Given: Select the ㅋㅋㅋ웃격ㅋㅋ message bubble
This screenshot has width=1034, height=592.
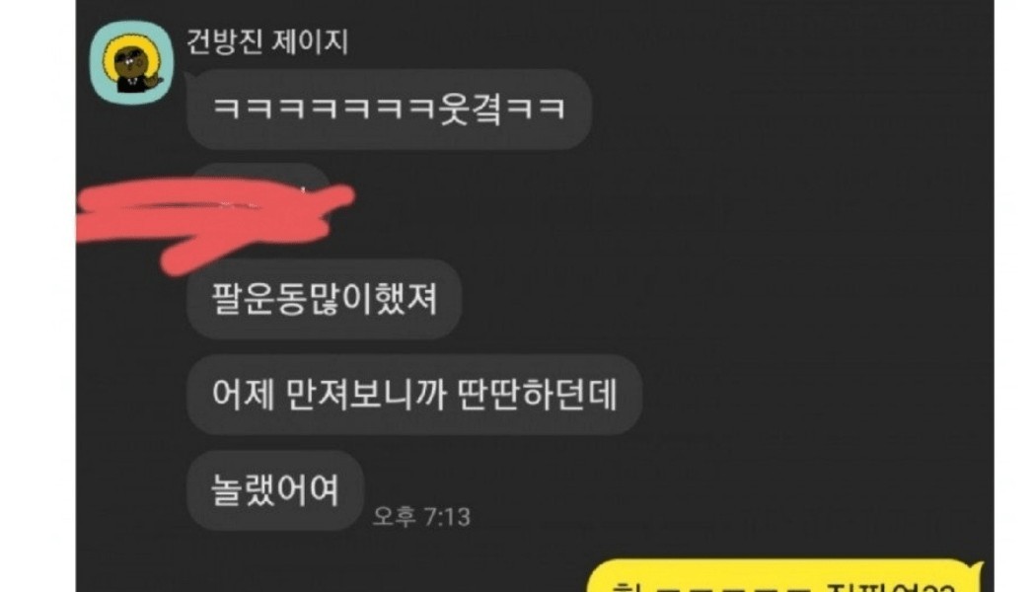Looking at the screenshot, I should (x=389, y=109).
